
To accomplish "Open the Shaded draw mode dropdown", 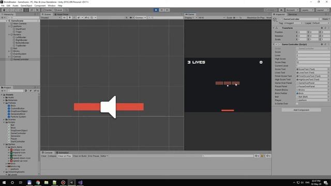I will 51,18.
